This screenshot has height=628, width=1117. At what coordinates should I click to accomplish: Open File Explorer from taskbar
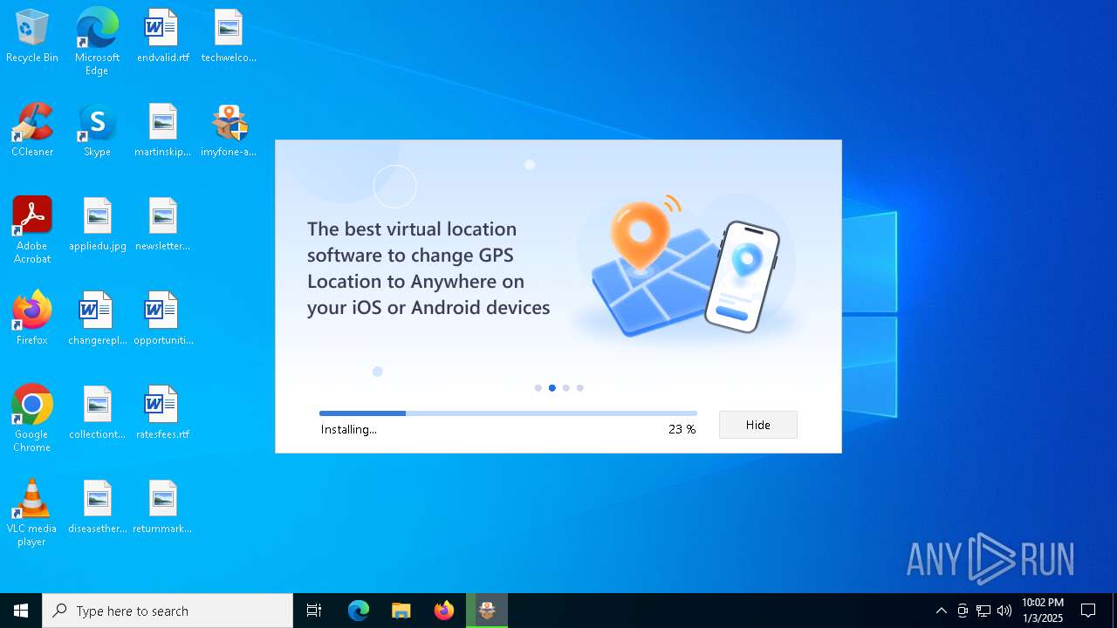tap(401, 611)
